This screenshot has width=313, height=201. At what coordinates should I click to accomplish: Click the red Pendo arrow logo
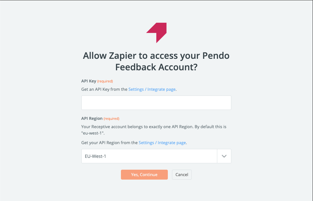[x=156, y=33]
